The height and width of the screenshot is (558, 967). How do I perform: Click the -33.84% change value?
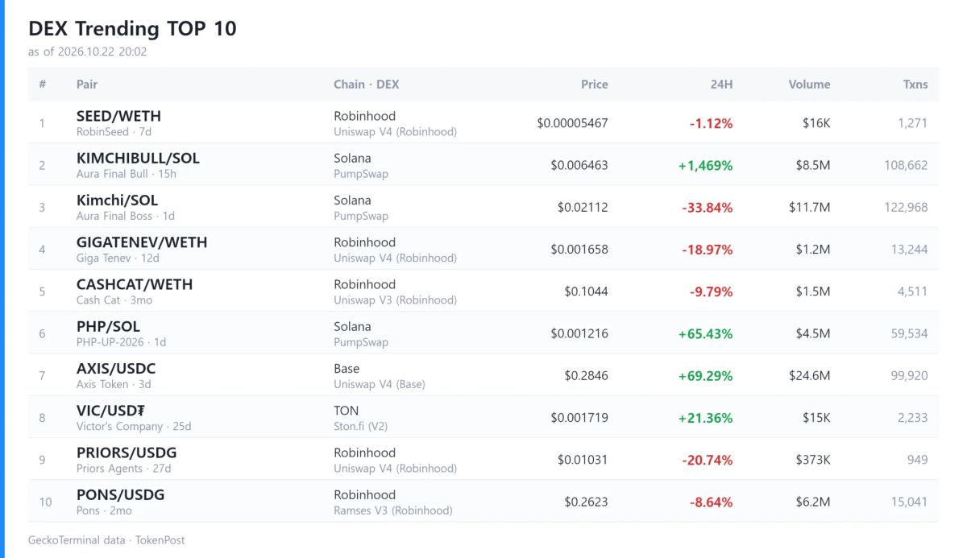tap(708, 207)
